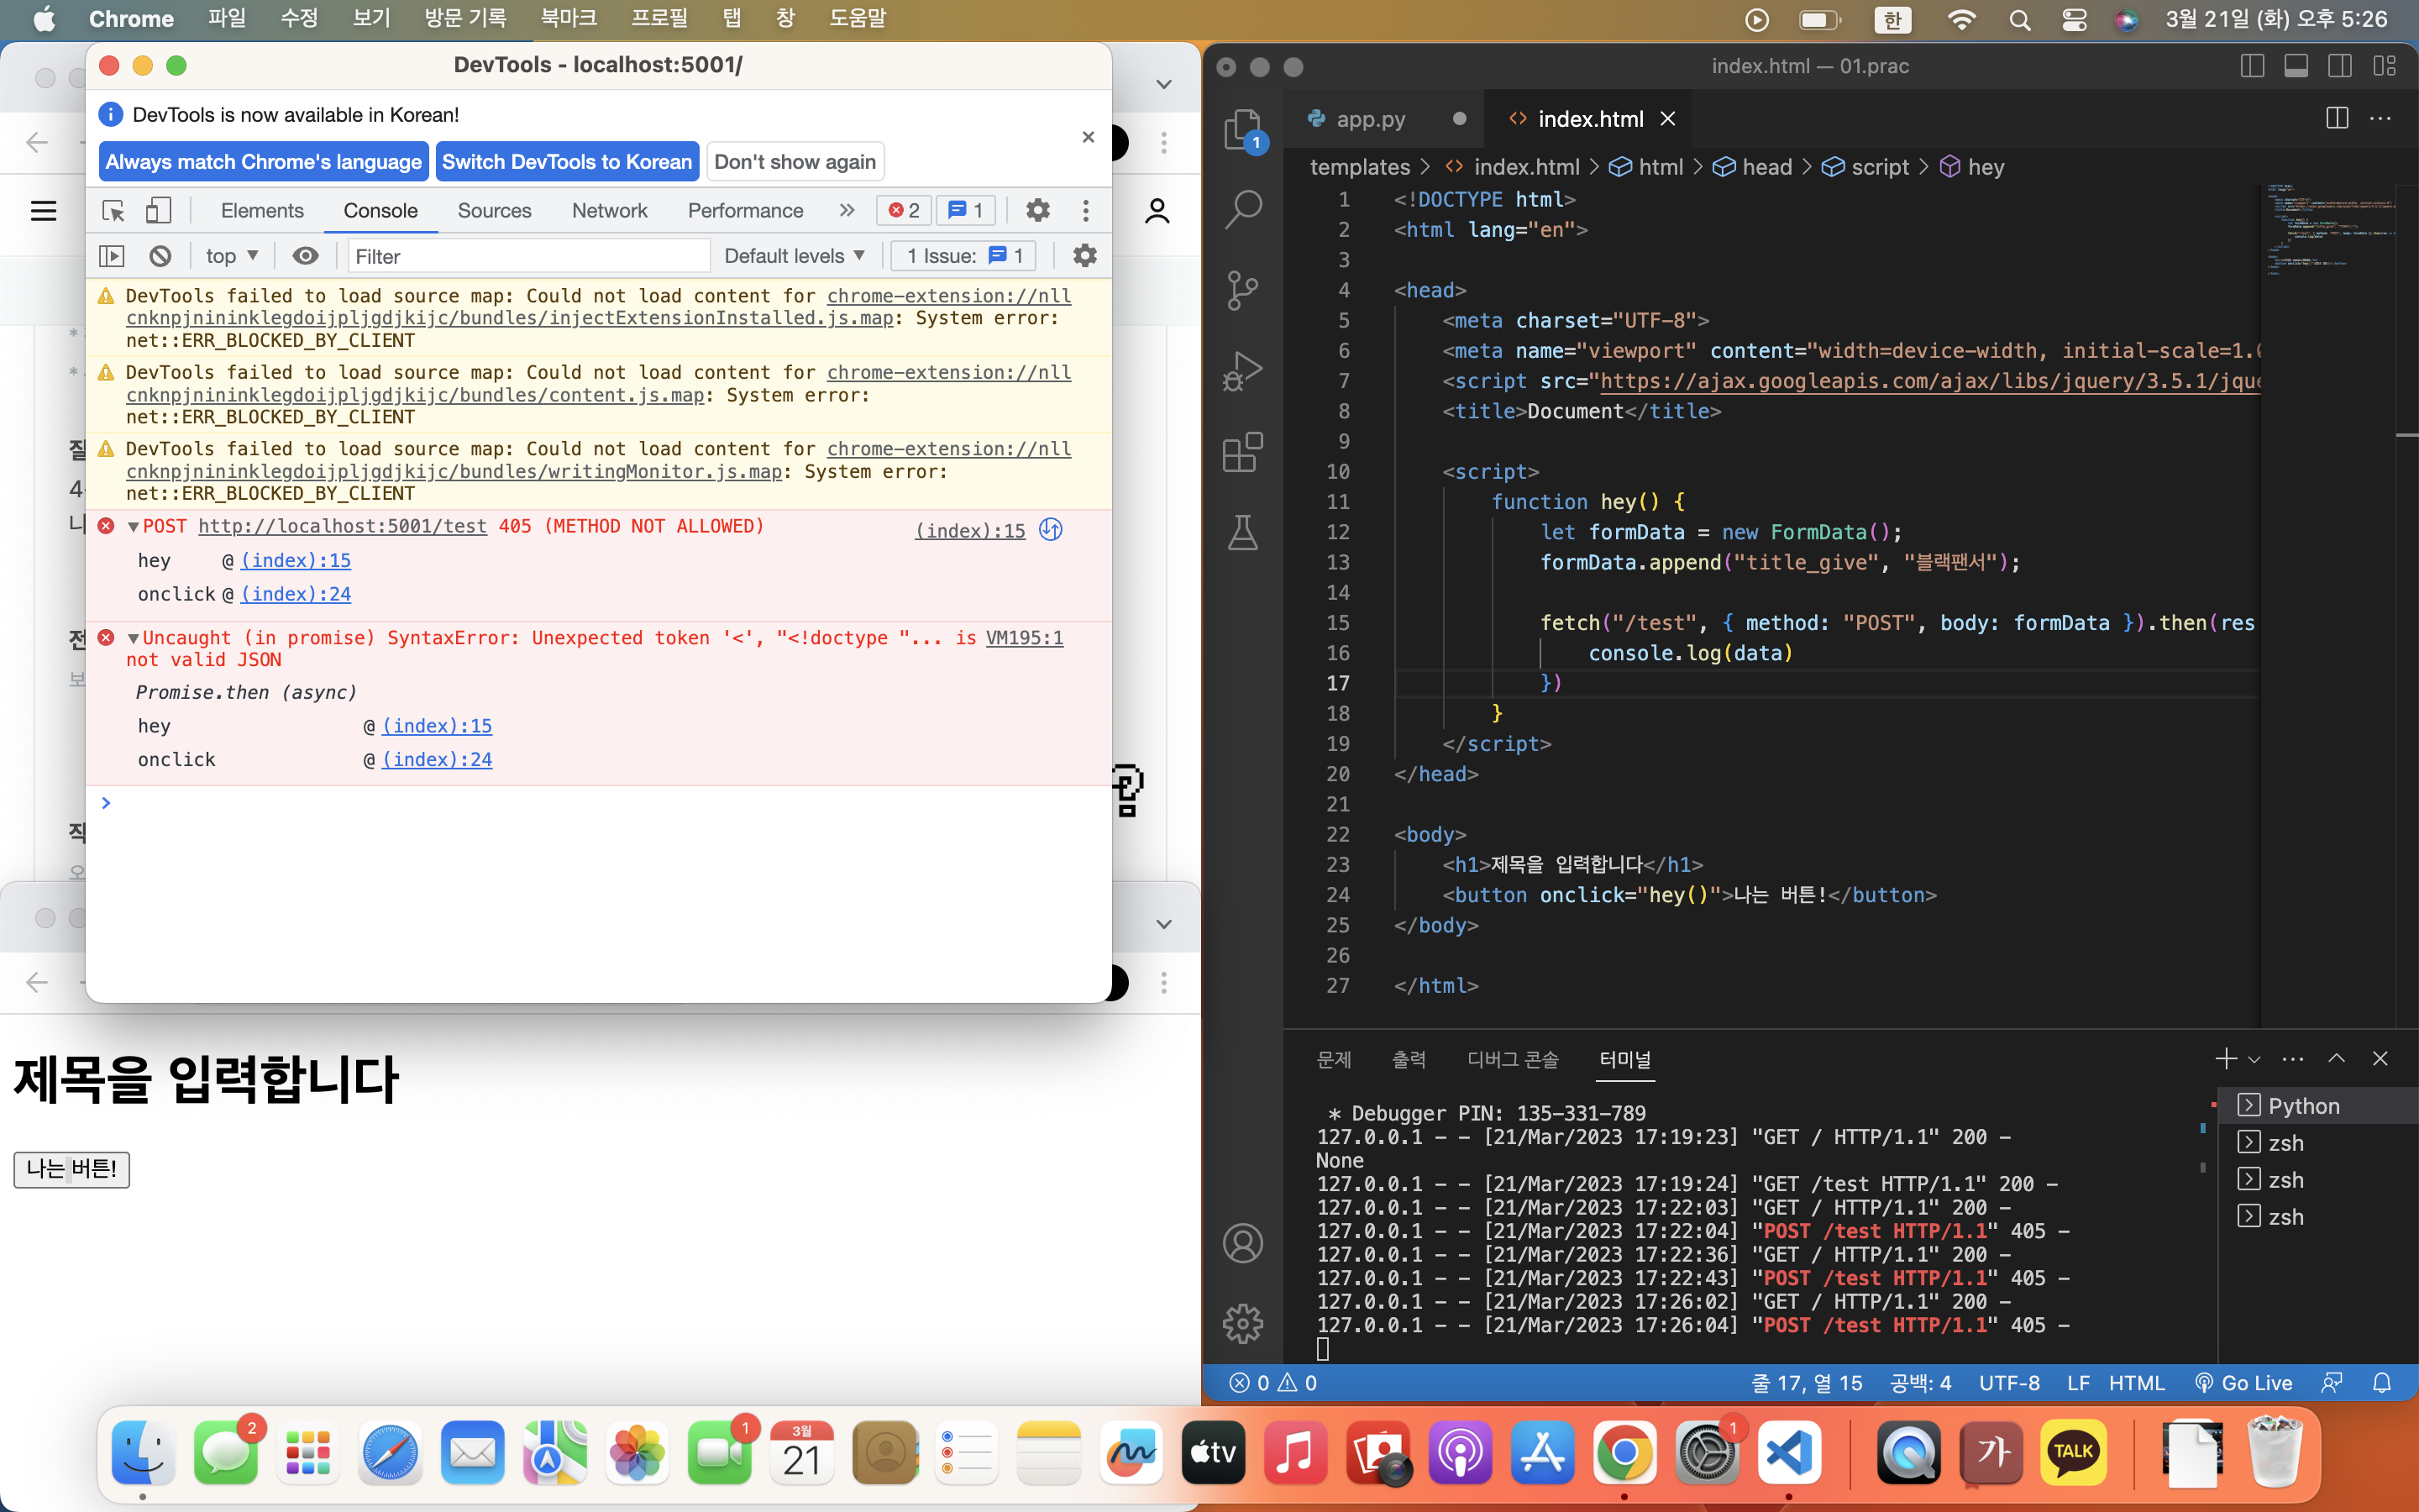Close the index.html editor tab
Image resolution: width=2419 pixels, height=1512 pixels.
pos(1667,119)
